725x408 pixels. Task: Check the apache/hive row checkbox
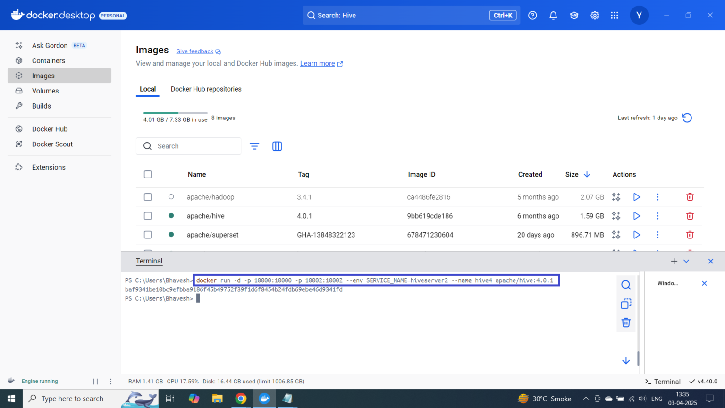pyautogui.click(x=148, y=216)
